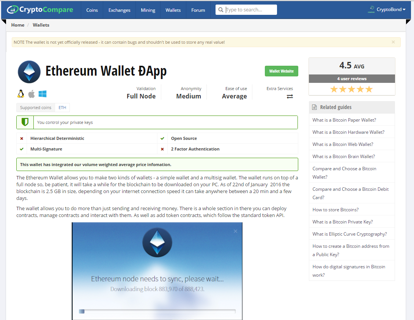Click the CryptoCompare logo
Viewport: 414px width, 320px height.
(40, 10)
